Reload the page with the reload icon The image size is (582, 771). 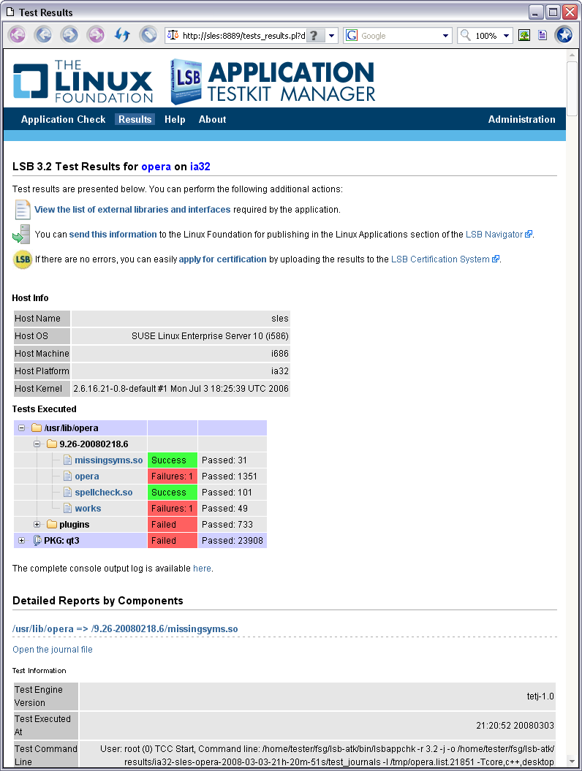tap(122, 35)
